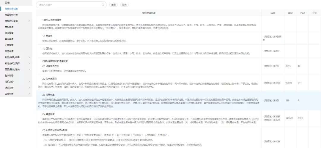This screenshot has height=148, width=321.
Task: Expand the 补正/变更/续展 chevron
Action: [29, 57]
